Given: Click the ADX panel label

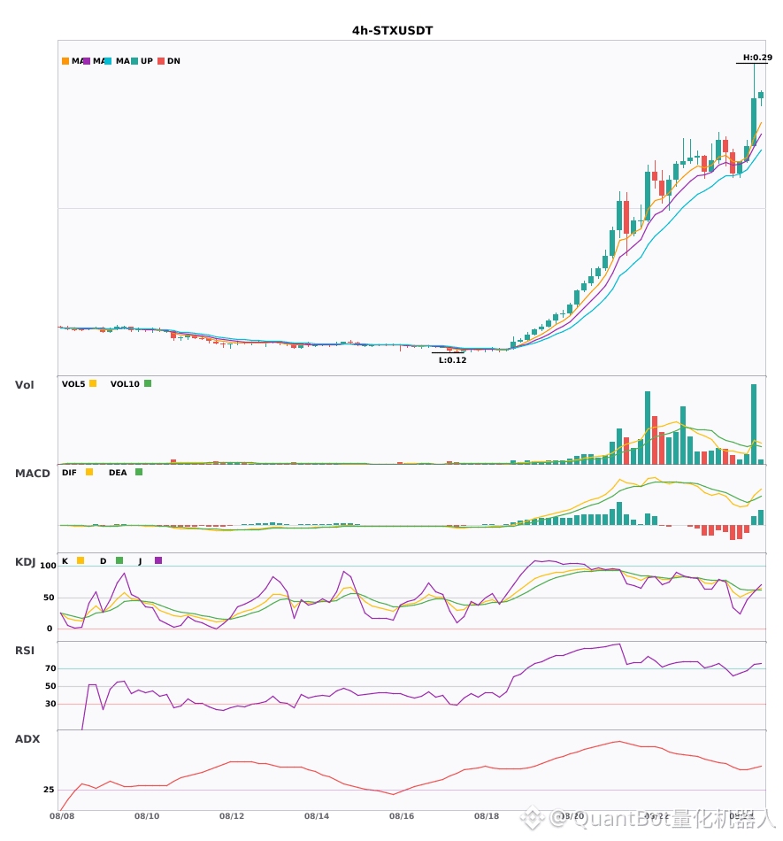Looking at the screenshot, I should point(27,739).
